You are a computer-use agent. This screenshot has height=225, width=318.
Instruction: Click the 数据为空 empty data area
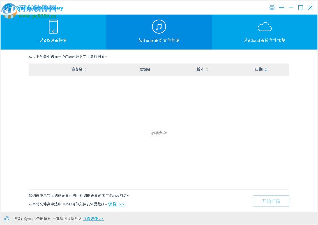[159, 133]
